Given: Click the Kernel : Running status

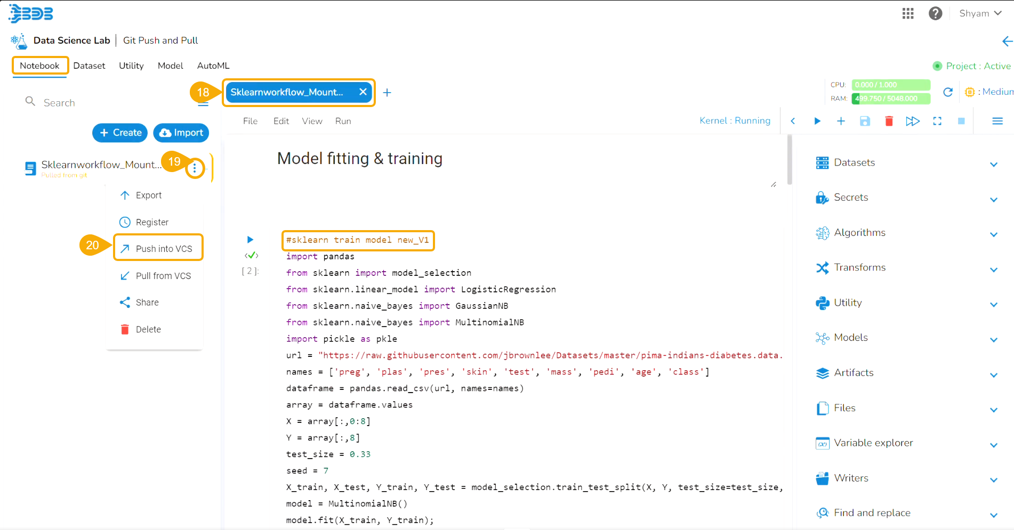Looking at the screenshot, I should click(735, 121).
